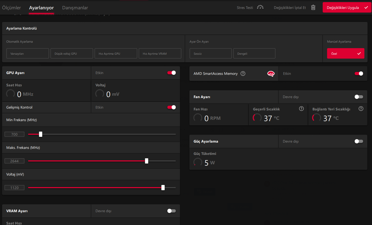This screenshot has width=372, height=225.
Task: Click help icon for Bağlantı Yeri Sıcaklığı
Action: pos(361,109)
